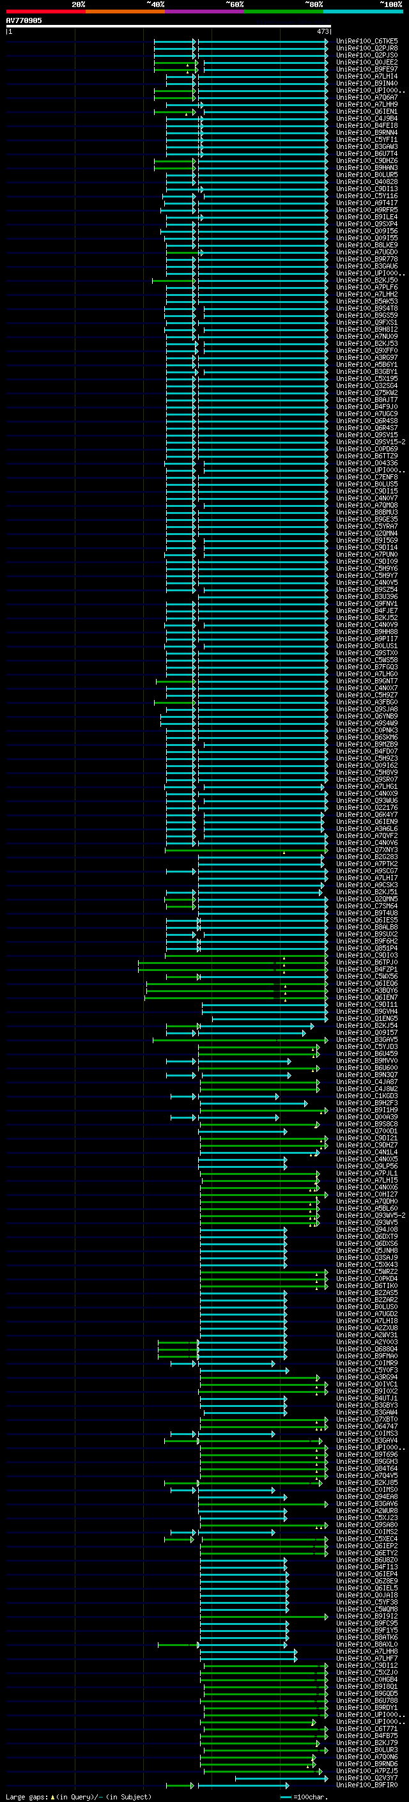Screen dimensions: 409x1802
Task: Open hit UniRef100_A7LHI7
Action: point(367,878)
